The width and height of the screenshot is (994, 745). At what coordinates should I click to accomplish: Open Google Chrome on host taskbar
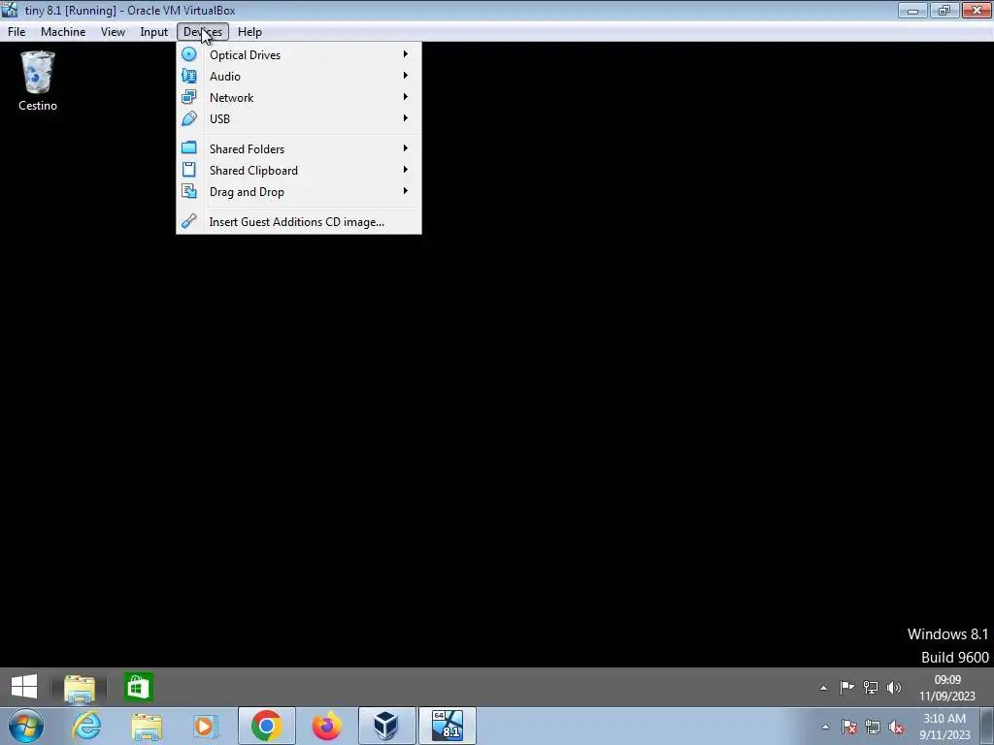coord(266,726)
